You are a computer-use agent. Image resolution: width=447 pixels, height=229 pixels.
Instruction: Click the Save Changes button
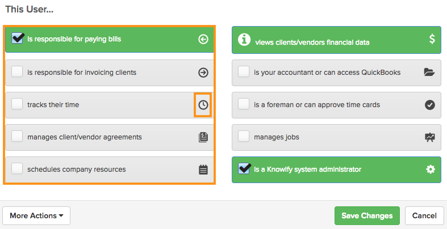pyautogui.click(x=367, y=215)
